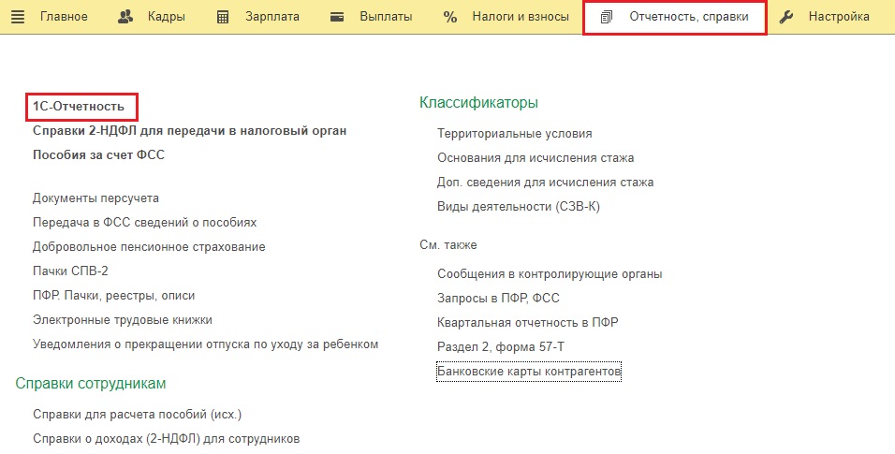Viewport: 895px width, 454px height.
Task: Open Электронные трудовые книжки
Action: tap(122, 320)
